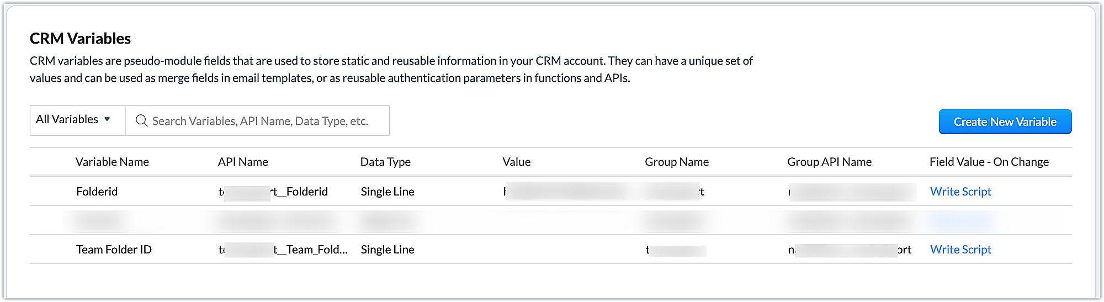Click the Group Name column header
The image size is (1104, 302).
click(677, 162)
